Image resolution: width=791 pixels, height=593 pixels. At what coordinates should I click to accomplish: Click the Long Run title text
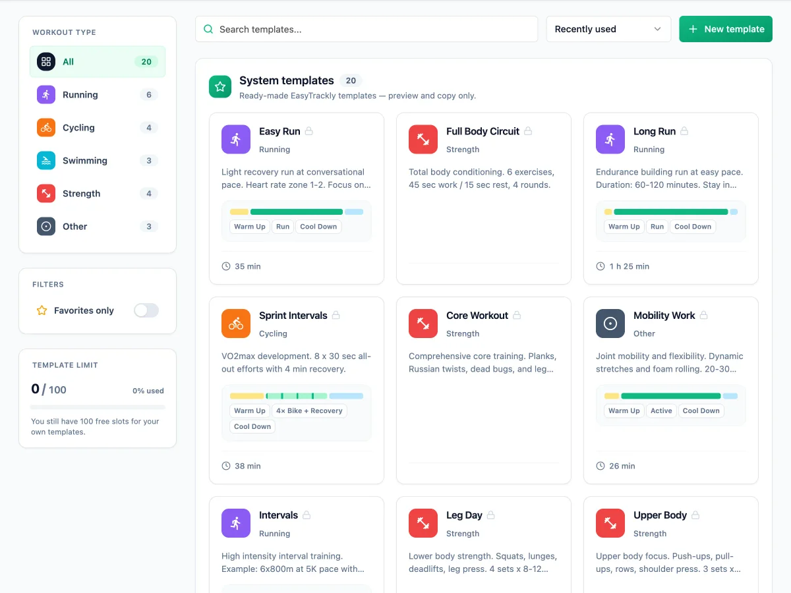655,131
